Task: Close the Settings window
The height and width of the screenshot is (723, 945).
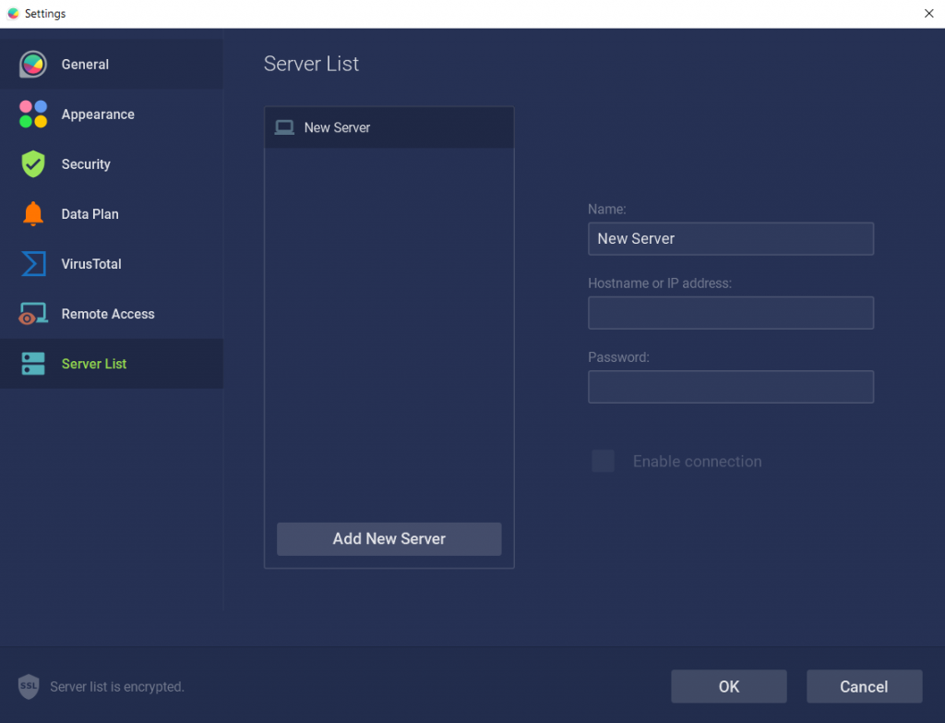Action: [928, 13]
